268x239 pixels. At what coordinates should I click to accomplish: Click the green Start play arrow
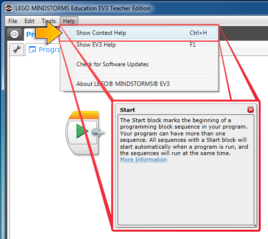(82, 131)
